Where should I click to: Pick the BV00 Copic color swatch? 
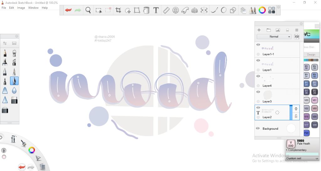click(x=307, y=67)
